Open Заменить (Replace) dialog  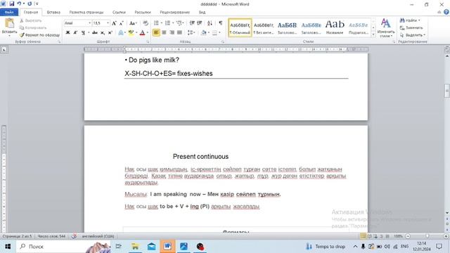411,28
